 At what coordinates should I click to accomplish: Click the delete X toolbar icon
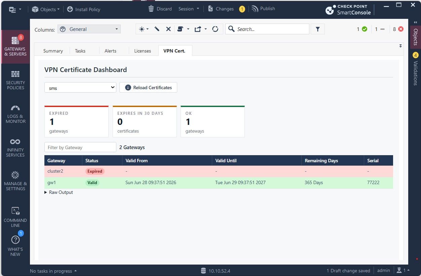tap(168, 29)
